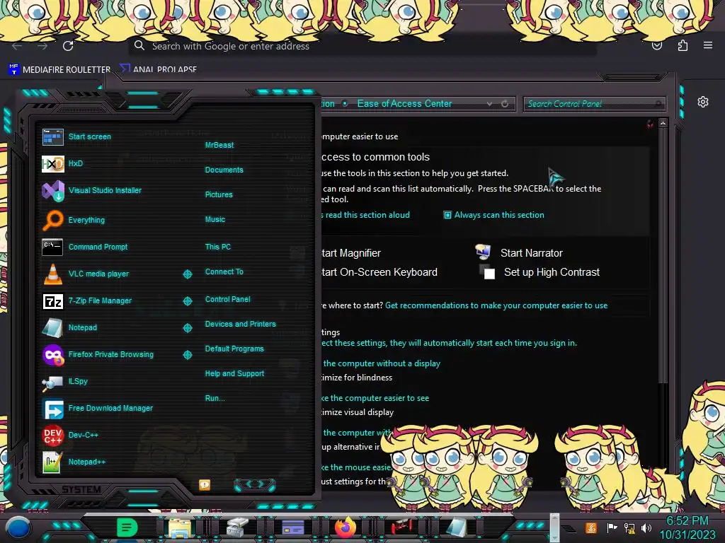Click Ease of Access Center breadcrumb

coord(404,104)
